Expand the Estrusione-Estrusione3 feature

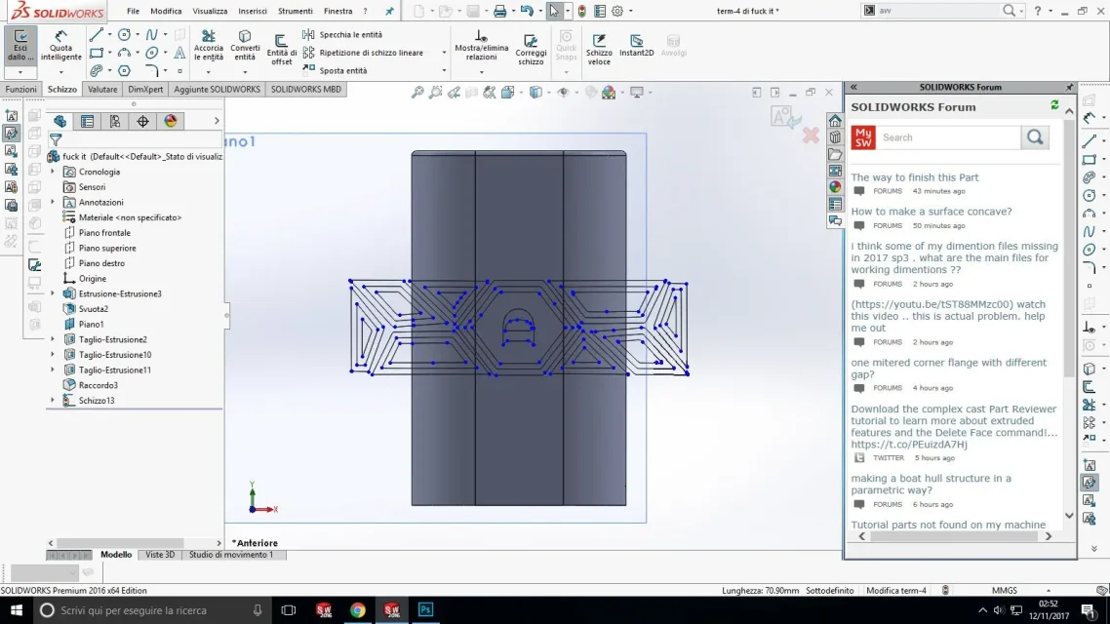point(53,293)
